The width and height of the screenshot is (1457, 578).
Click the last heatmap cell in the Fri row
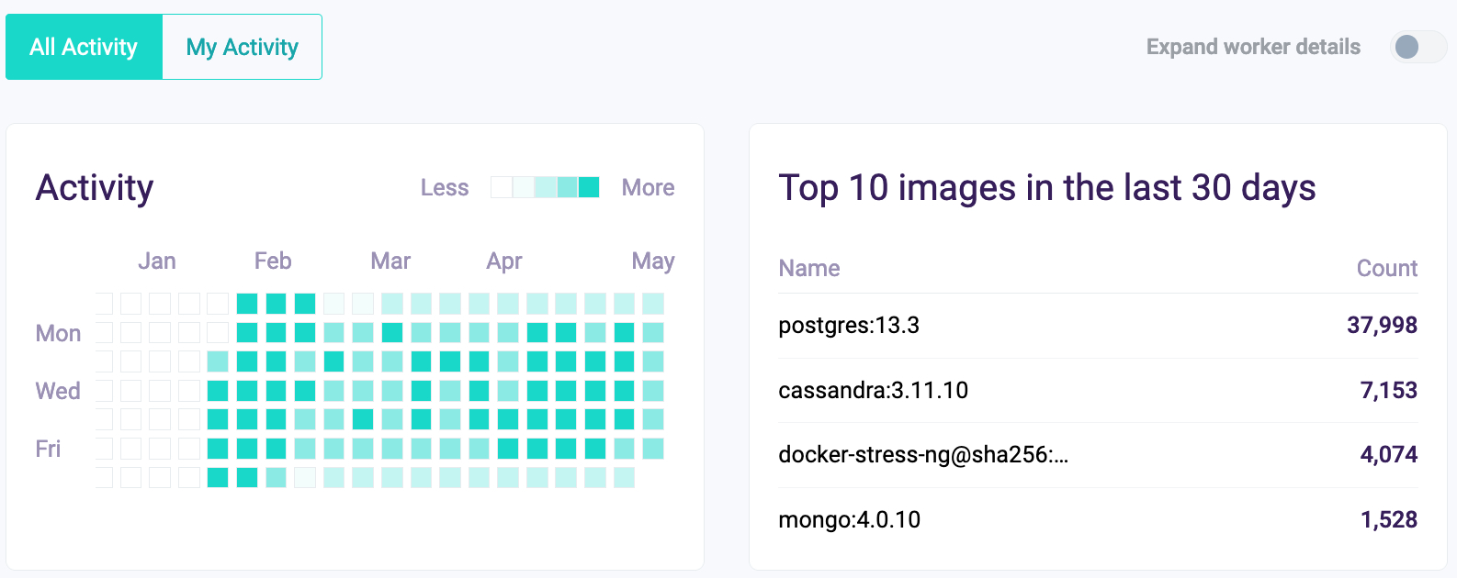click(653, 449)
